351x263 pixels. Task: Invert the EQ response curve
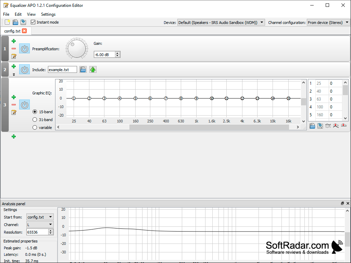[x=328, y=126]
